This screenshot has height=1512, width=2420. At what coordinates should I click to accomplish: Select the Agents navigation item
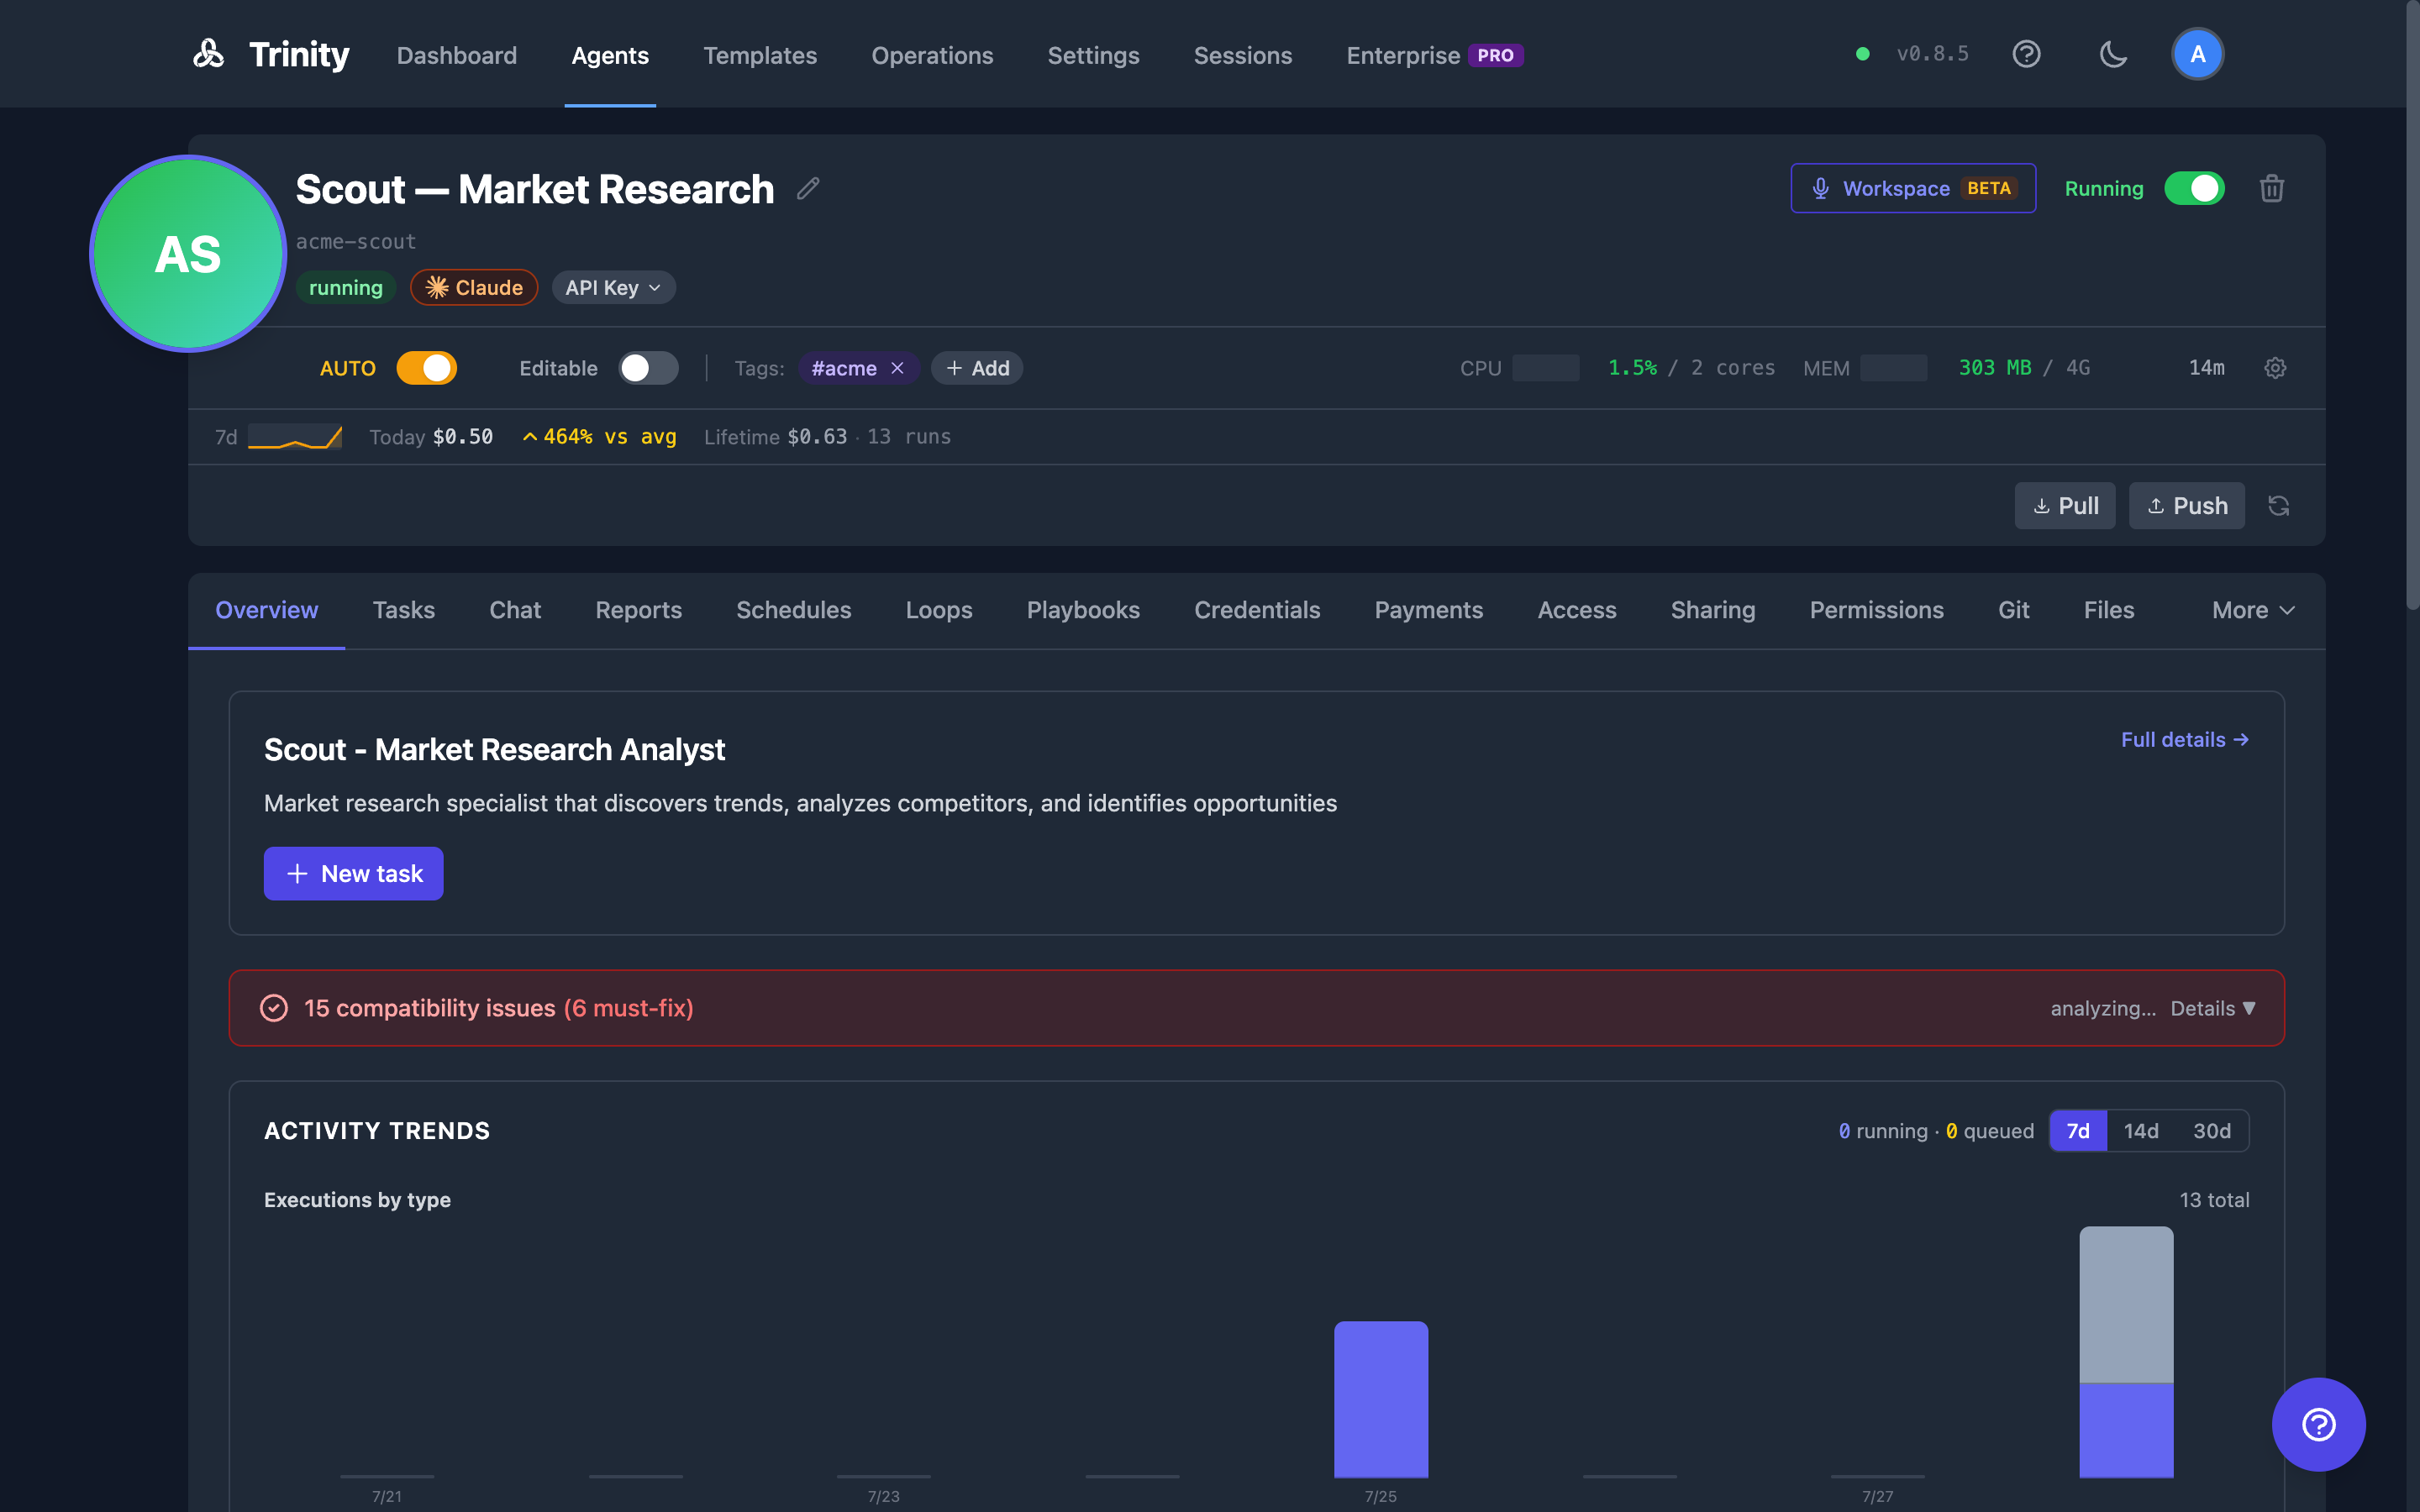(610, 55)
